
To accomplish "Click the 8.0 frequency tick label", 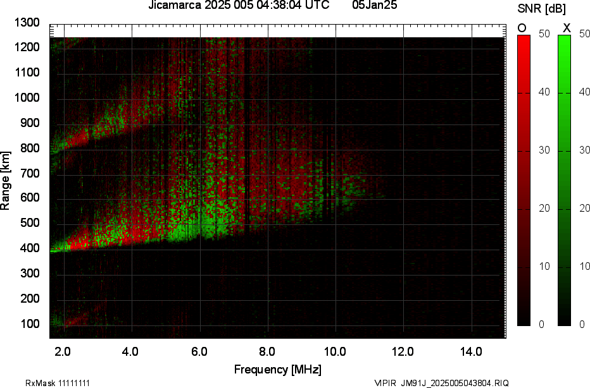I will click(267, 351).
